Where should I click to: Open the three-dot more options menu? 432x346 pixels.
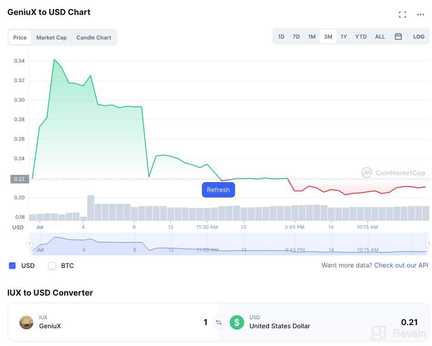coord(421,15)
